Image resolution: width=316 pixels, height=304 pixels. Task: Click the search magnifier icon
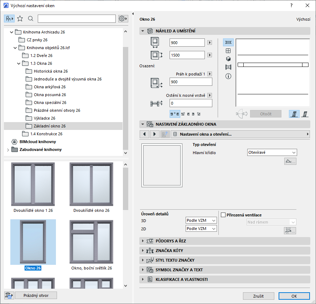tap(31, 19)
